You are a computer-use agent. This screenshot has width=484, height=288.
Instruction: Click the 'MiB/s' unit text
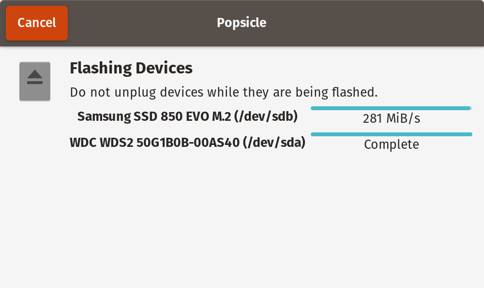(403, 118)
